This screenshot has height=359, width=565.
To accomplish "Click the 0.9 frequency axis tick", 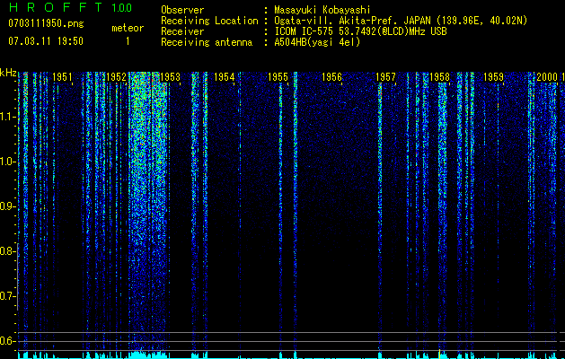I will coord(7,206).
